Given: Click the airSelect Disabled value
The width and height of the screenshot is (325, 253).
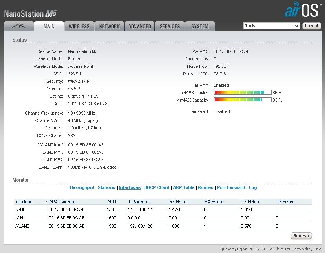Looking at the screenshot, I should (222, 111).
